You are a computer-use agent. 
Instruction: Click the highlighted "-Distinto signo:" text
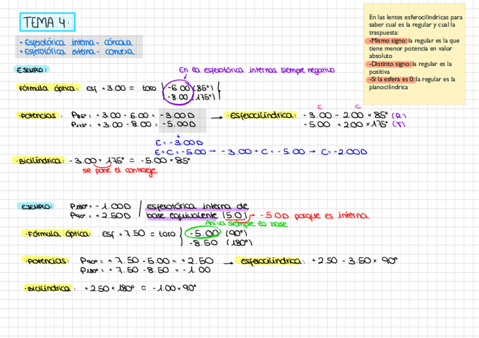tap(389, 64)
